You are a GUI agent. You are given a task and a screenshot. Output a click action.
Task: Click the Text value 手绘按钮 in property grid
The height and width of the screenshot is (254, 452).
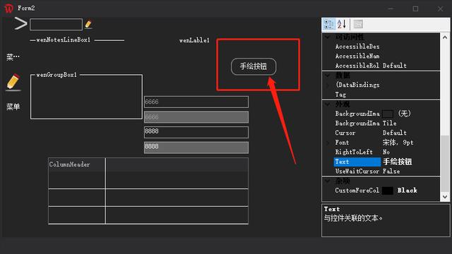pyautogui.click(x=397, y=162)
